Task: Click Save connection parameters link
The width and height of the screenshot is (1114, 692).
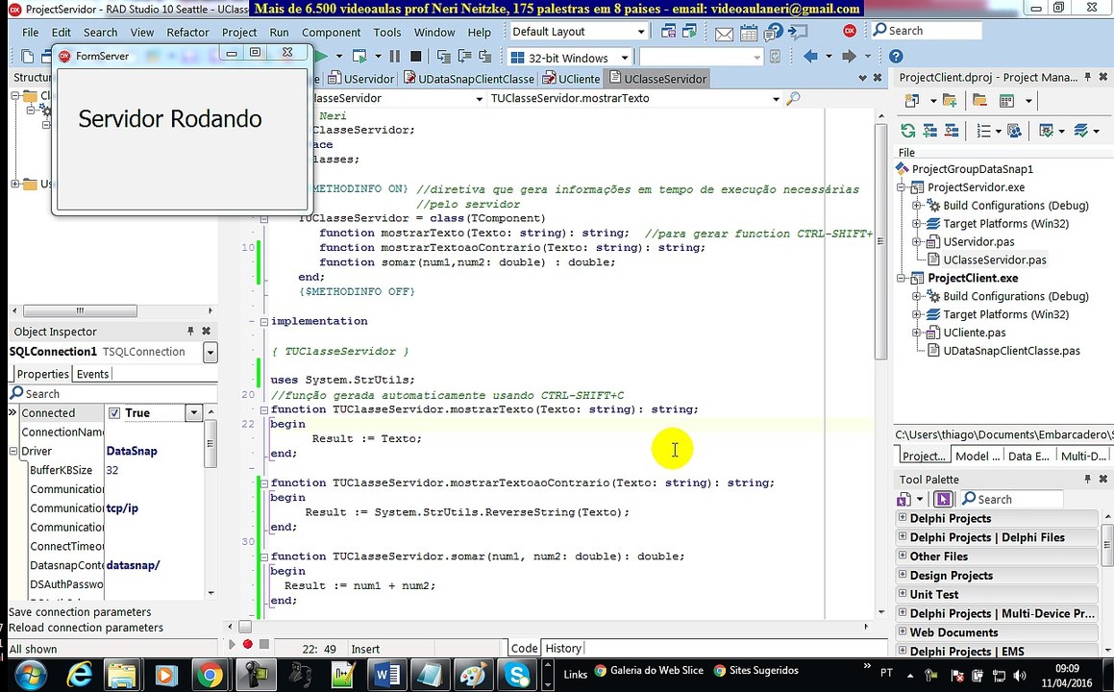Action: [x=80, y=611]
